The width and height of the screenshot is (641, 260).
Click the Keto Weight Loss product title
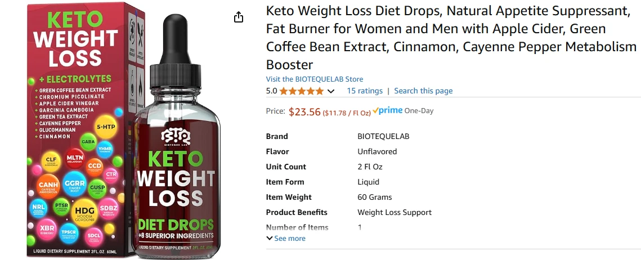pyautogui.click(x=450, y=37)
